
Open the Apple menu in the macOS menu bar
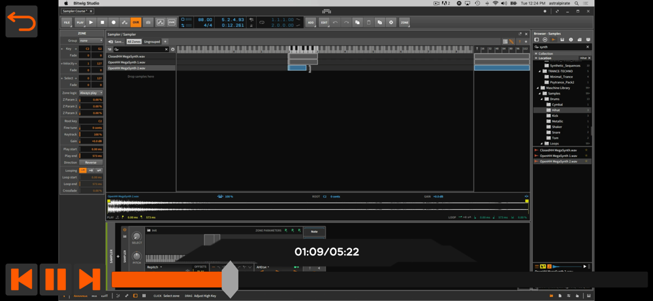tap(66, 3)
